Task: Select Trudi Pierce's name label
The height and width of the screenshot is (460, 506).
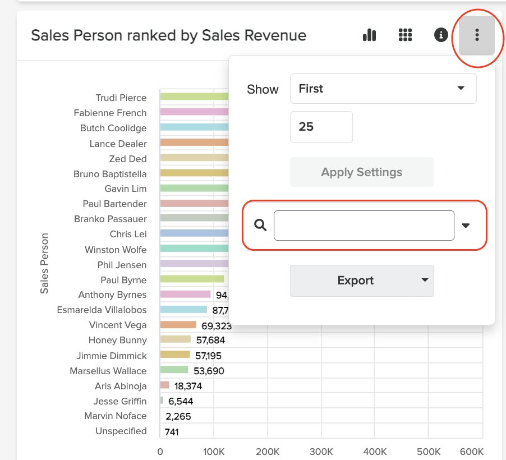Action: coord(121,98)
